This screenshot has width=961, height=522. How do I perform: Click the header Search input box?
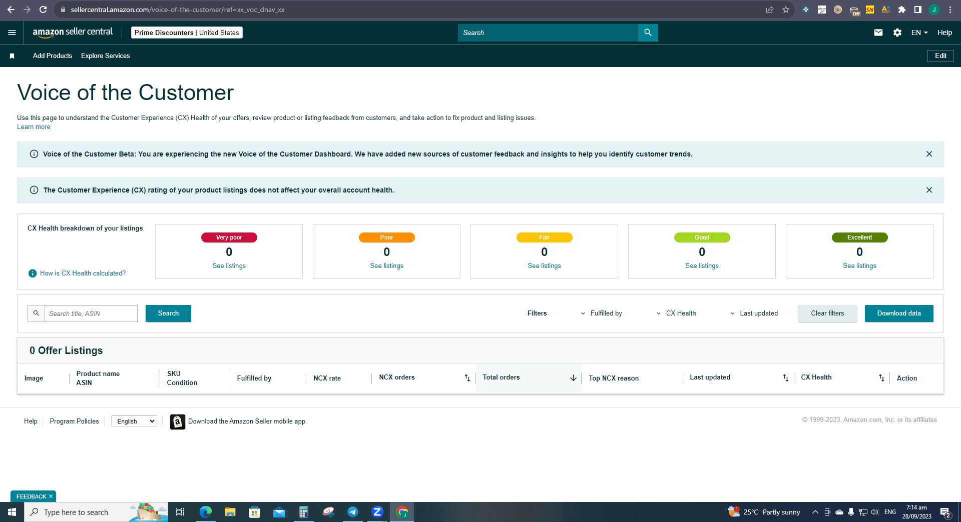click(x=548, y=32)
